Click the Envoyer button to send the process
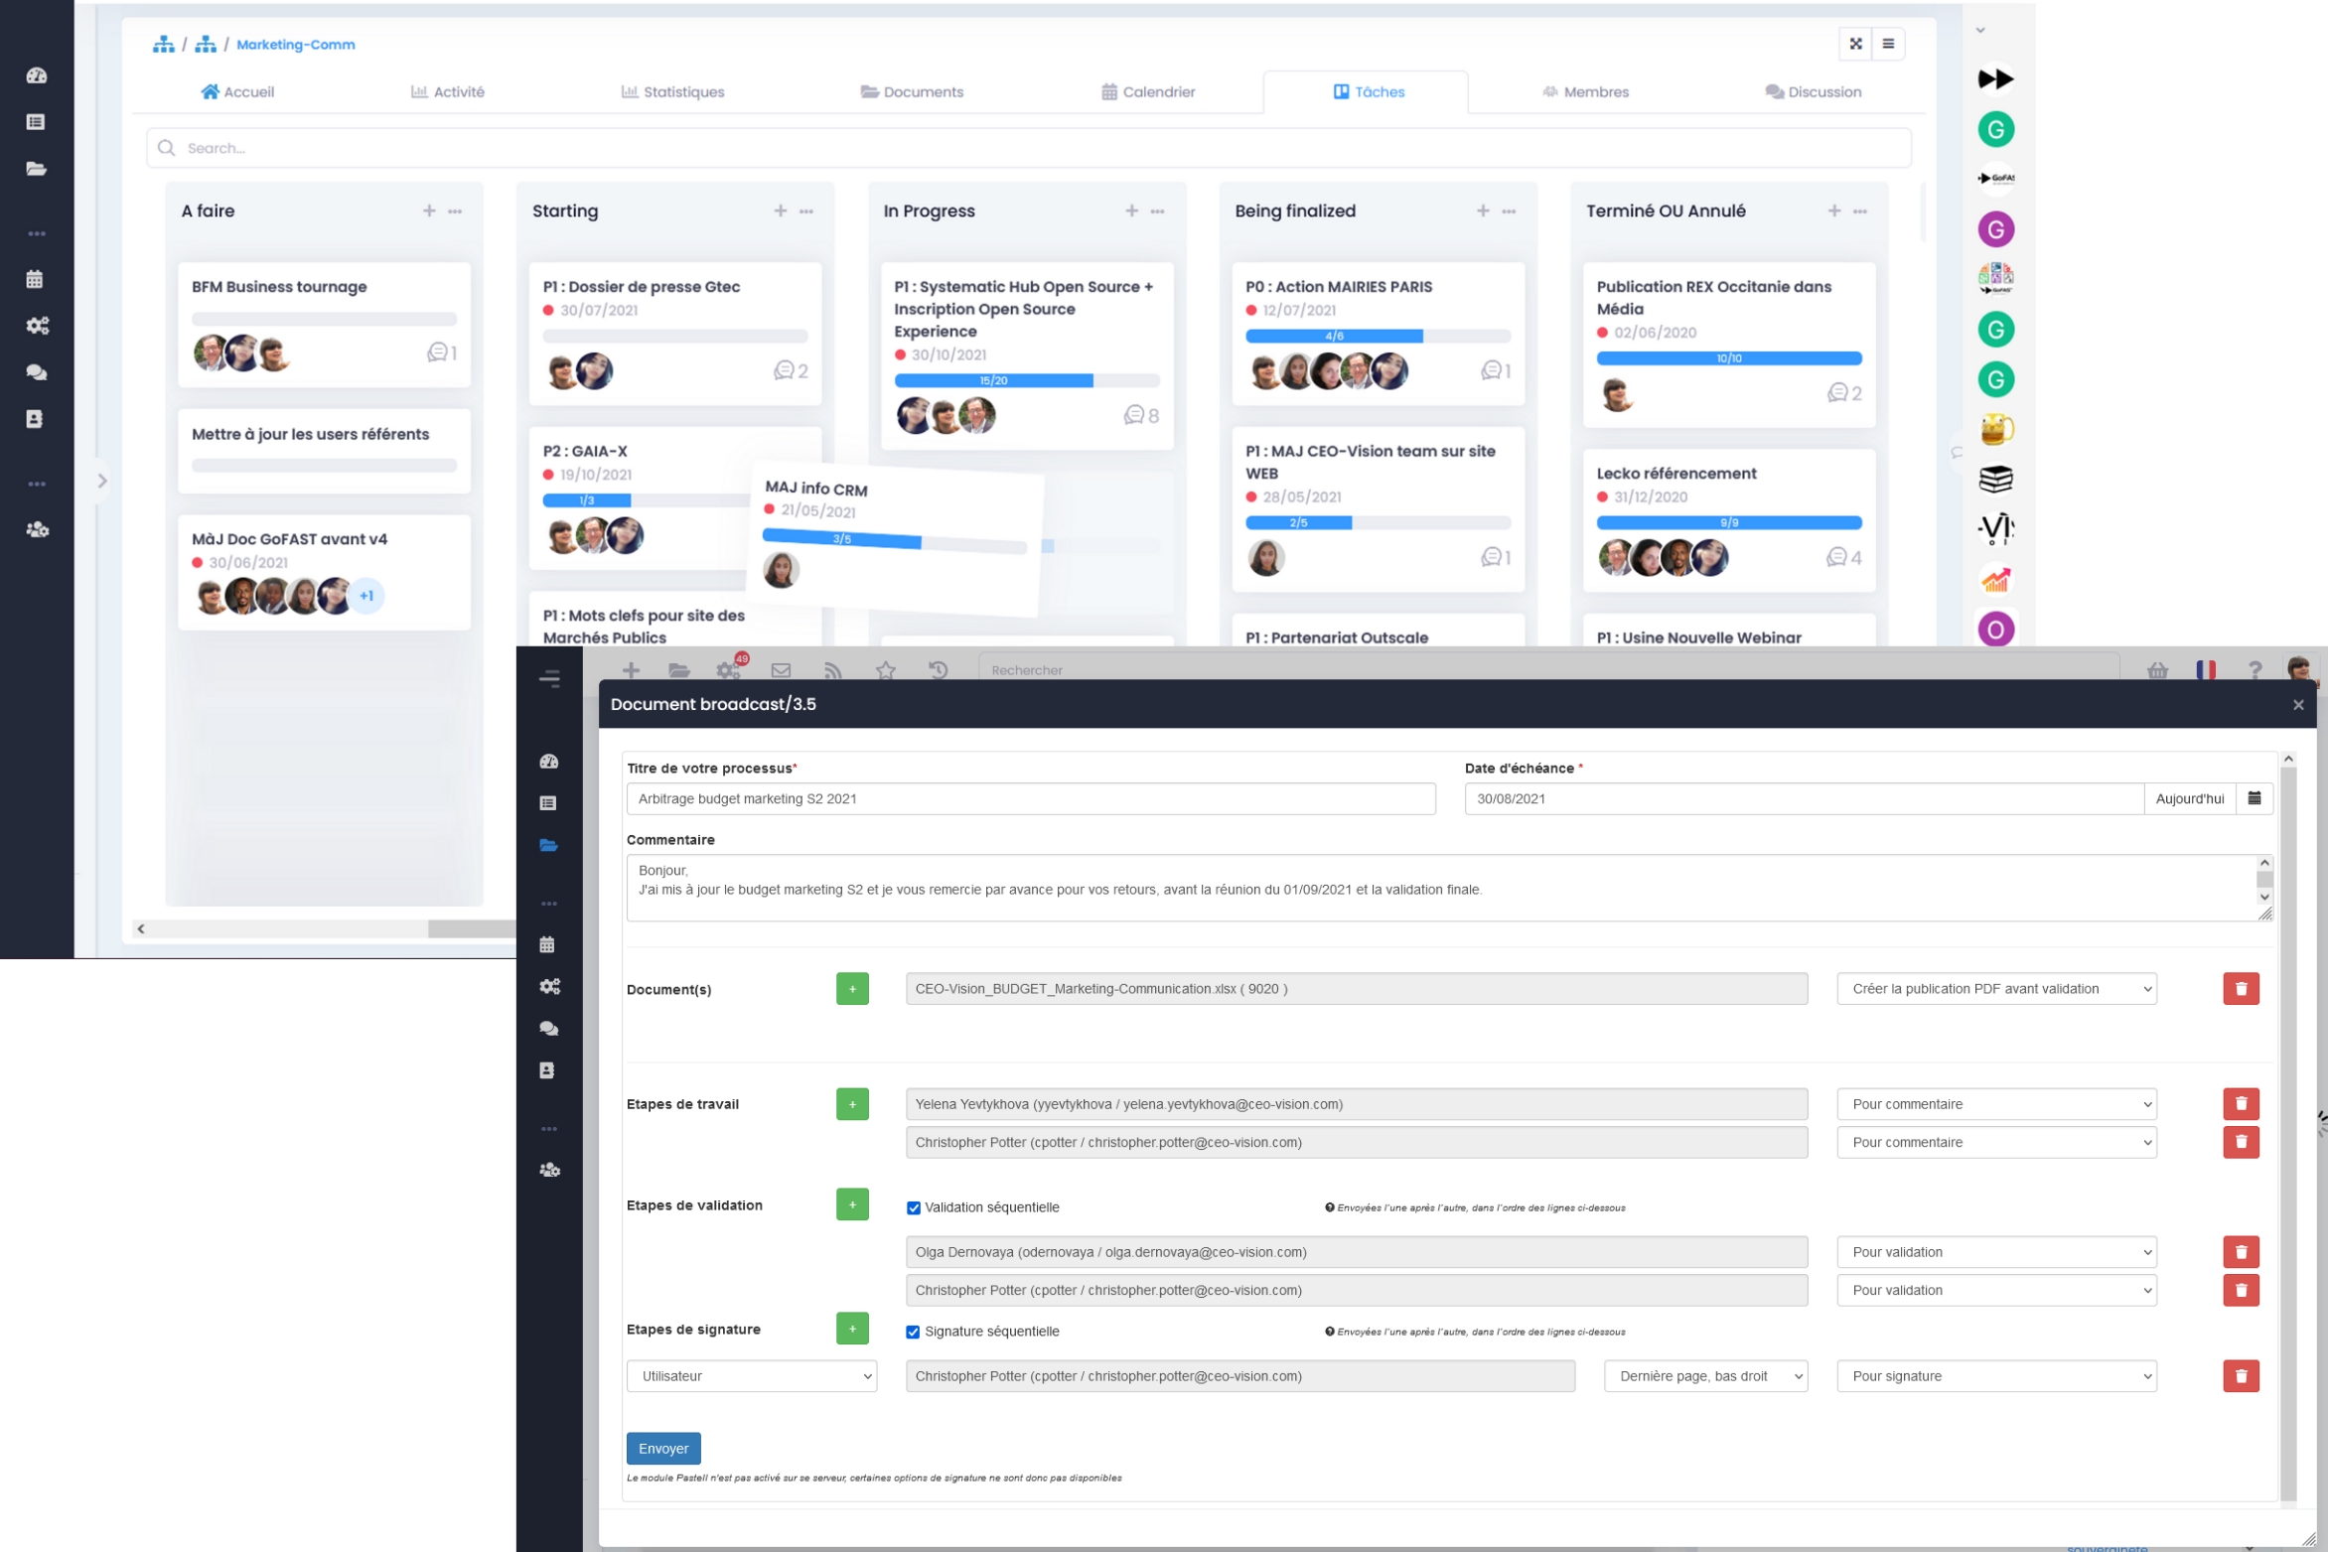 point(662,1448)
